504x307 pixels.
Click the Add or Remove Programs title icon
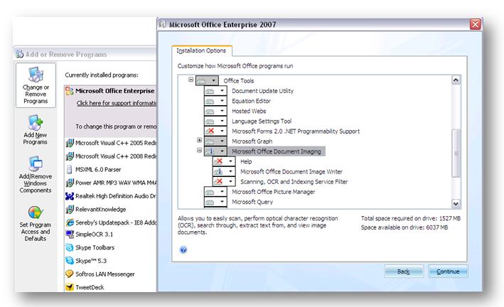tap(20, 54)
